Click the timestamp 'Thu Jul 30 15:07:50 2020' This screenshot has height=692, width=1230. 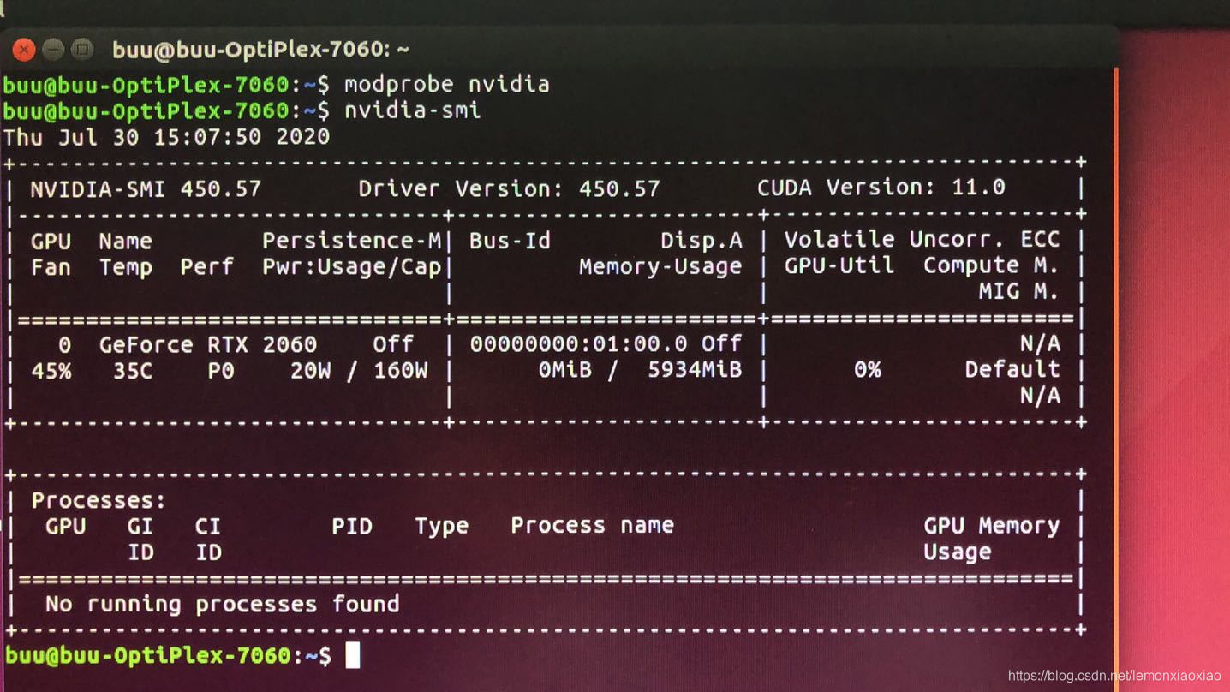[x=166, y=137]
